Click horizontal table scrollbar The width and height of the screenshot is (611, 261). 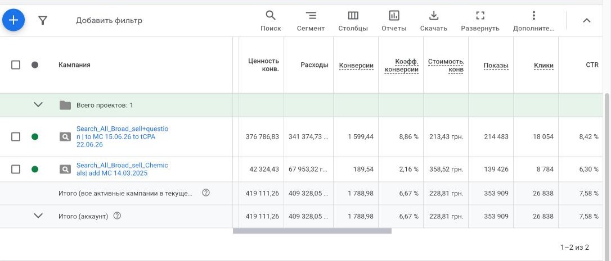312,231
